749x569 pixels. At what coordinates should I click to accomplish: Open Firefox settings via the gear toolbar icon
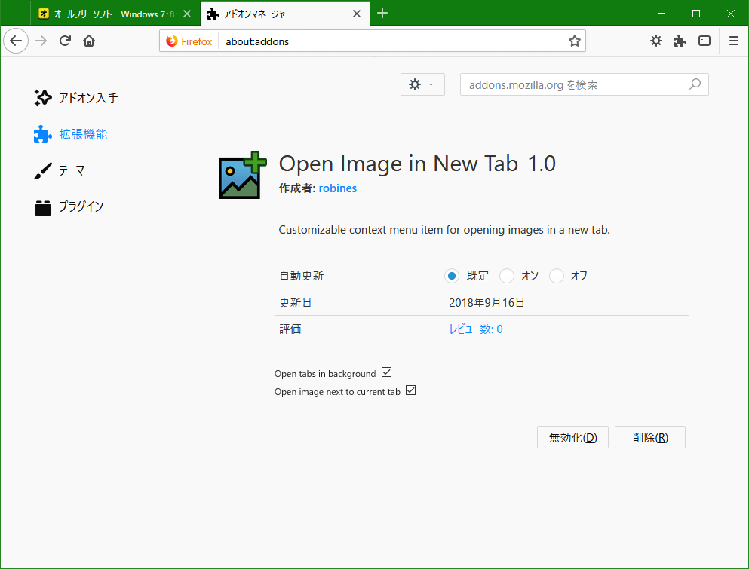pos(655,41)
